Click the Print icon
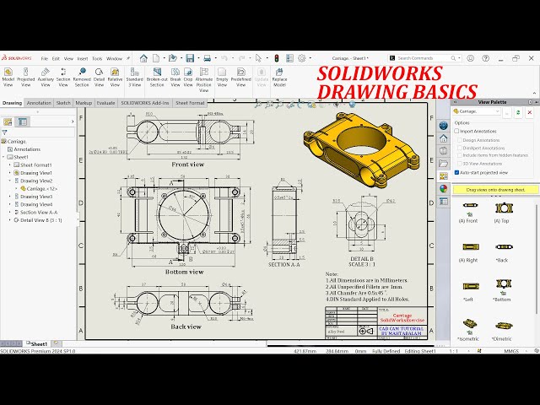This screenshot has width=540, height=405. click(x=207, y=58)
